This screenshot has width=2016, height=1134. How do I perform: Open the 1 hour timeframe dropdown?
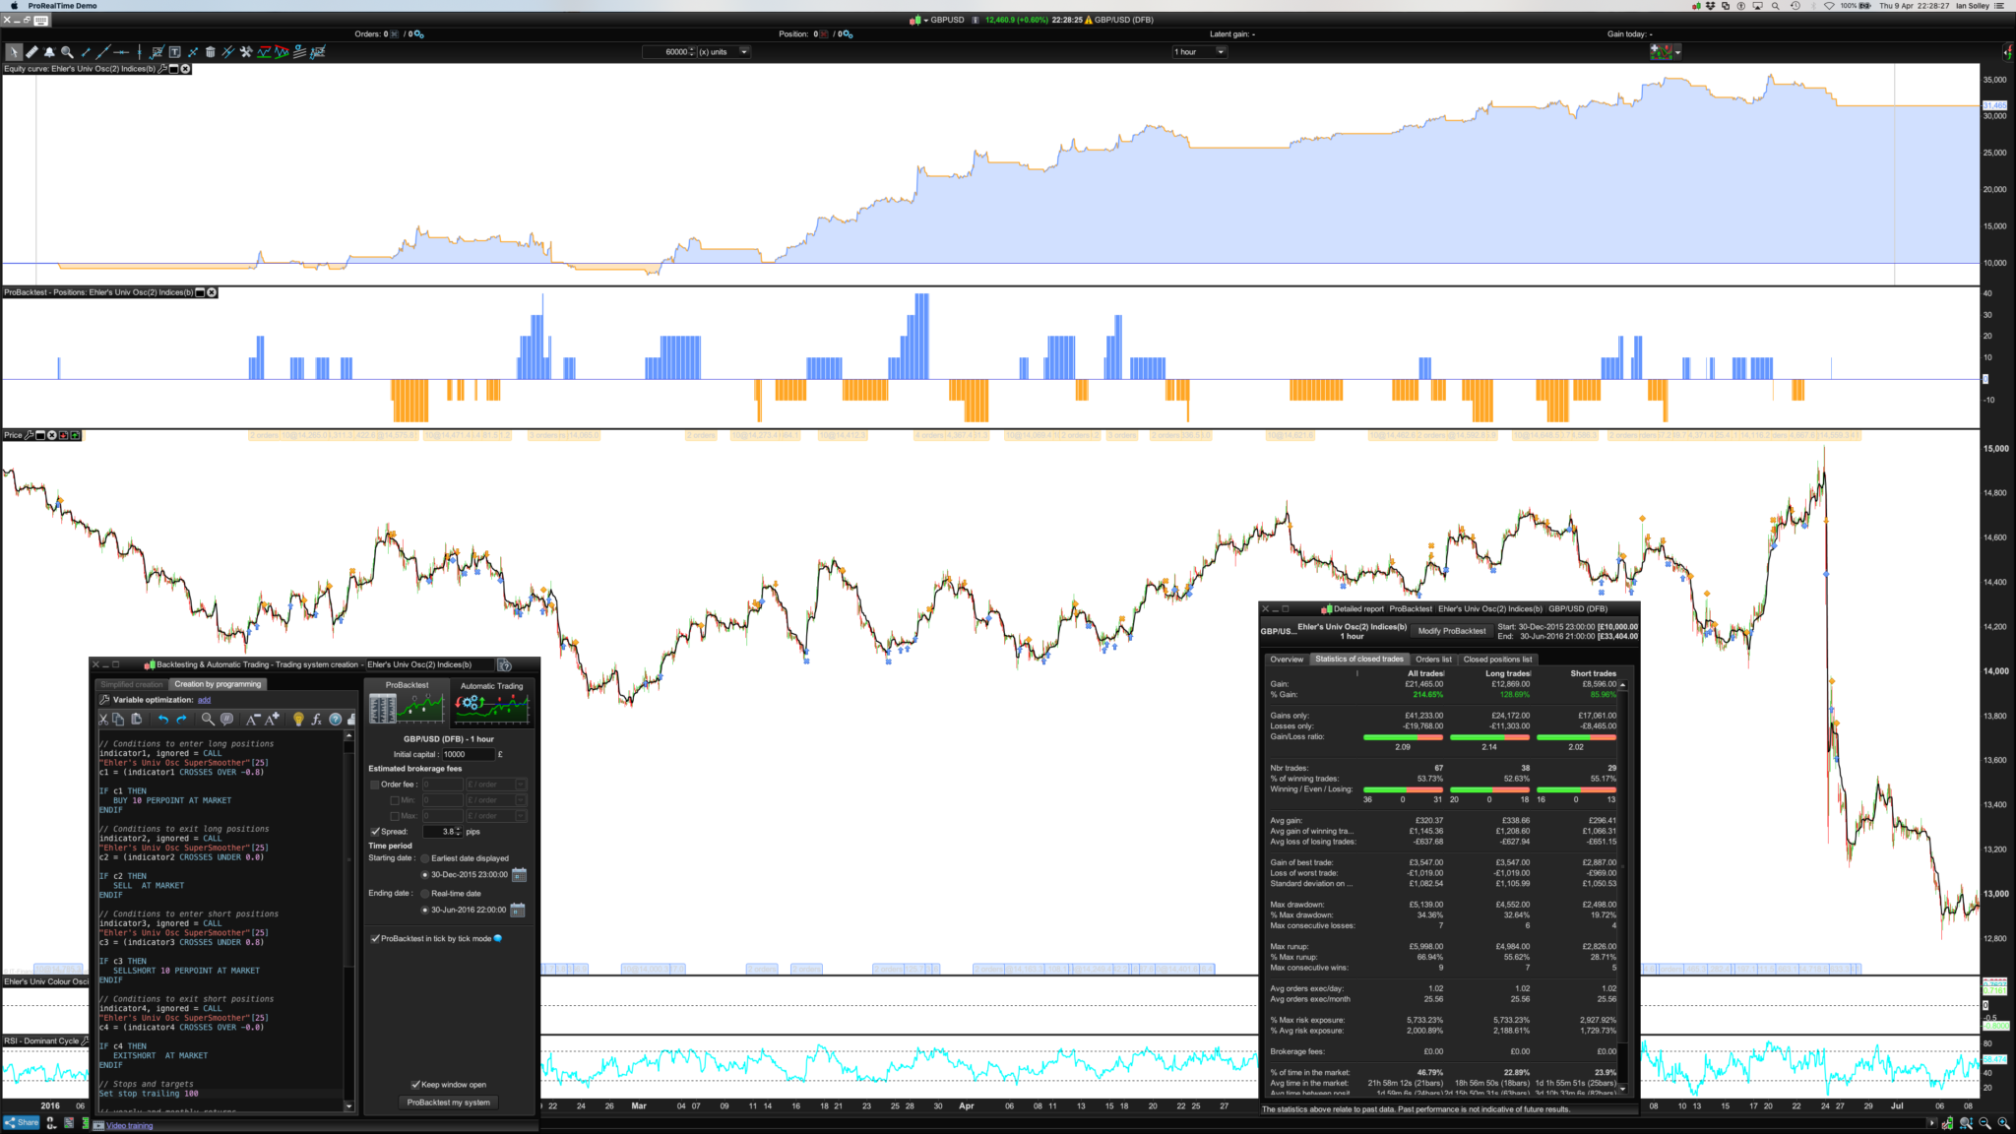(x=1221, y=52)
